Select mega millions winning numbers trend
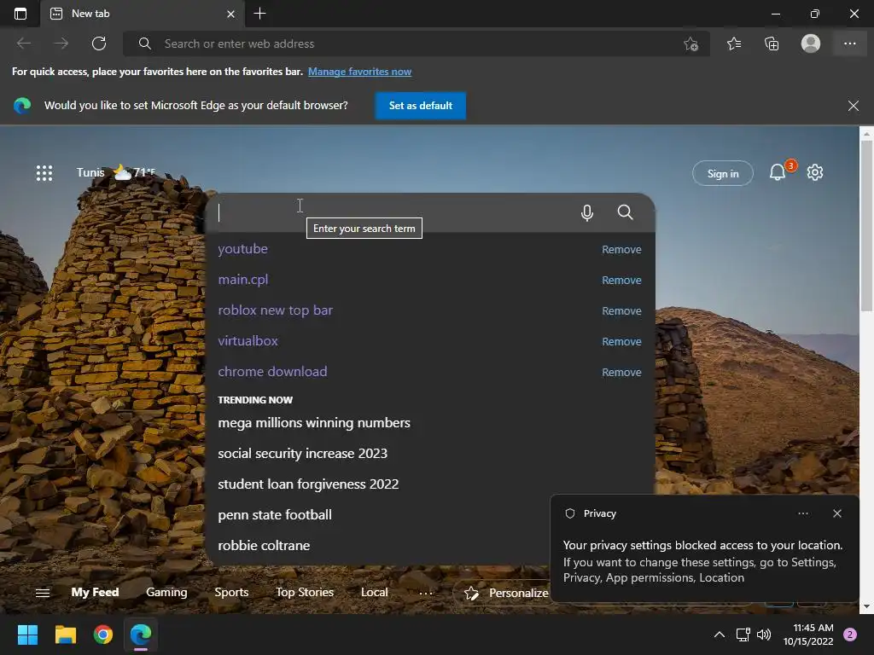 coord(314,423)
